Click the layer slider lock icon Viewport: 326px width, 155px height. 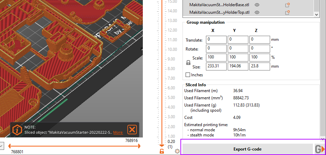point(161,151)
